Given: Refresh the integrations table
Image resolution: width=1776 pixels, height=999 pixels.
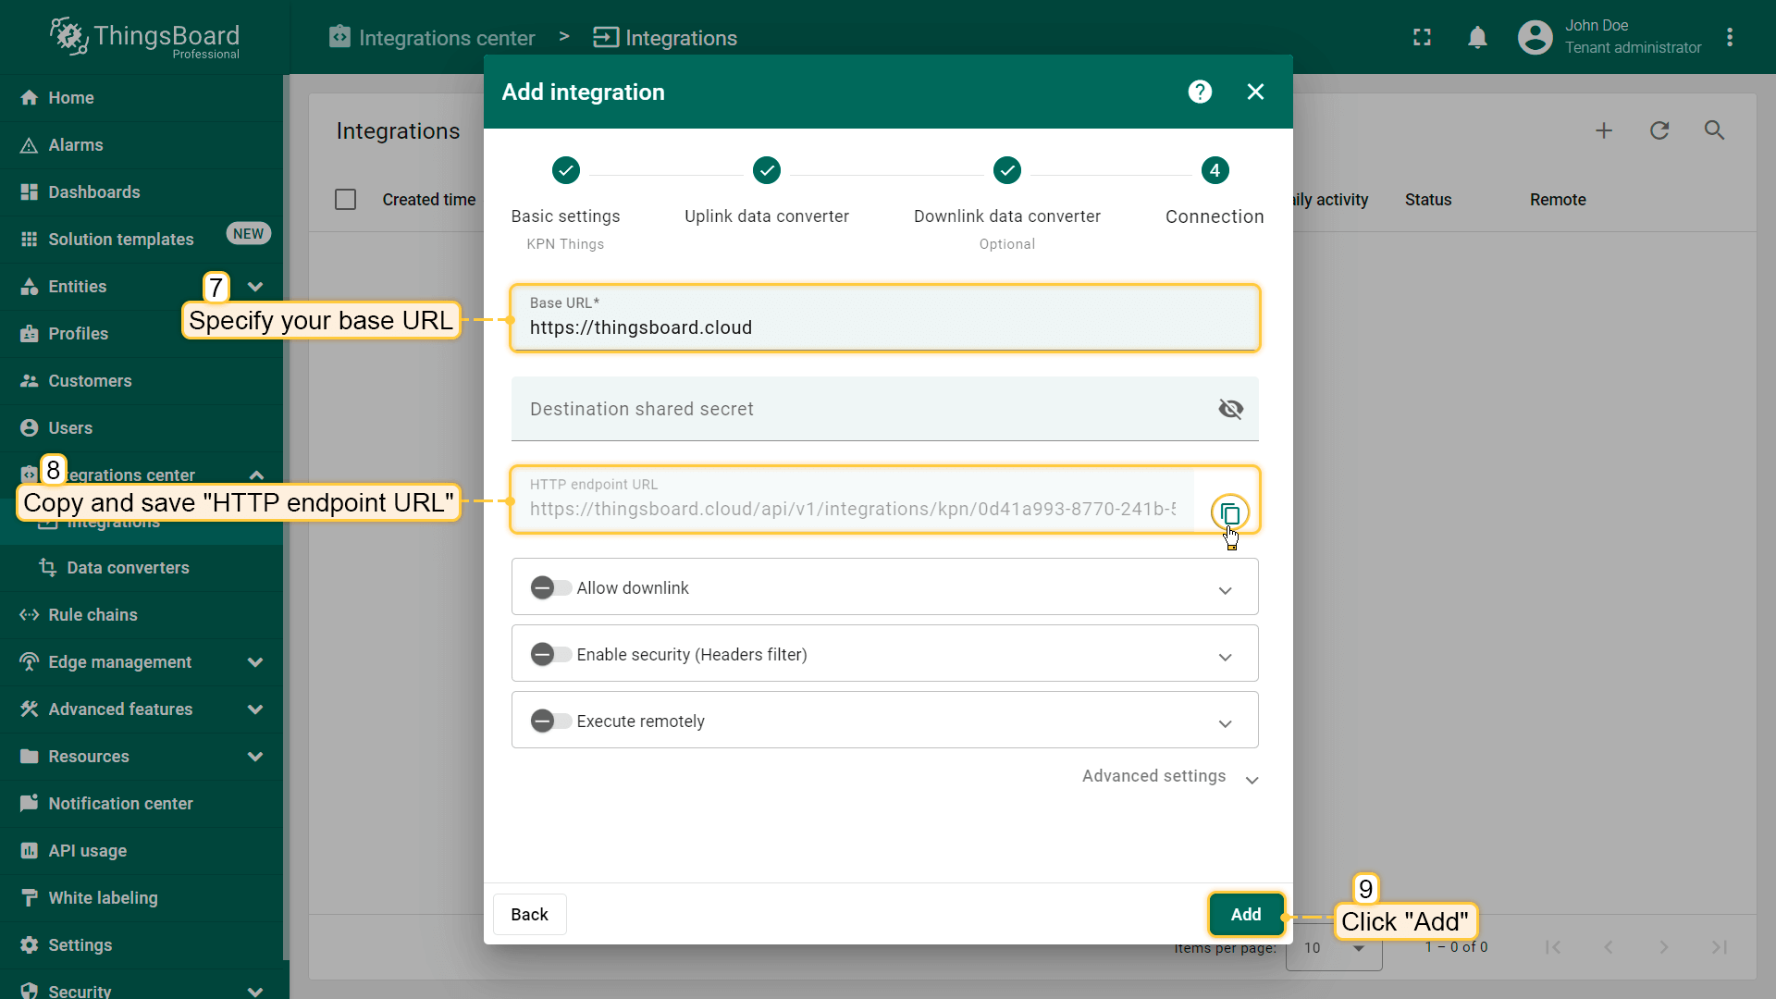Looking at the screenshot, I should click(x=1659, y=130).
